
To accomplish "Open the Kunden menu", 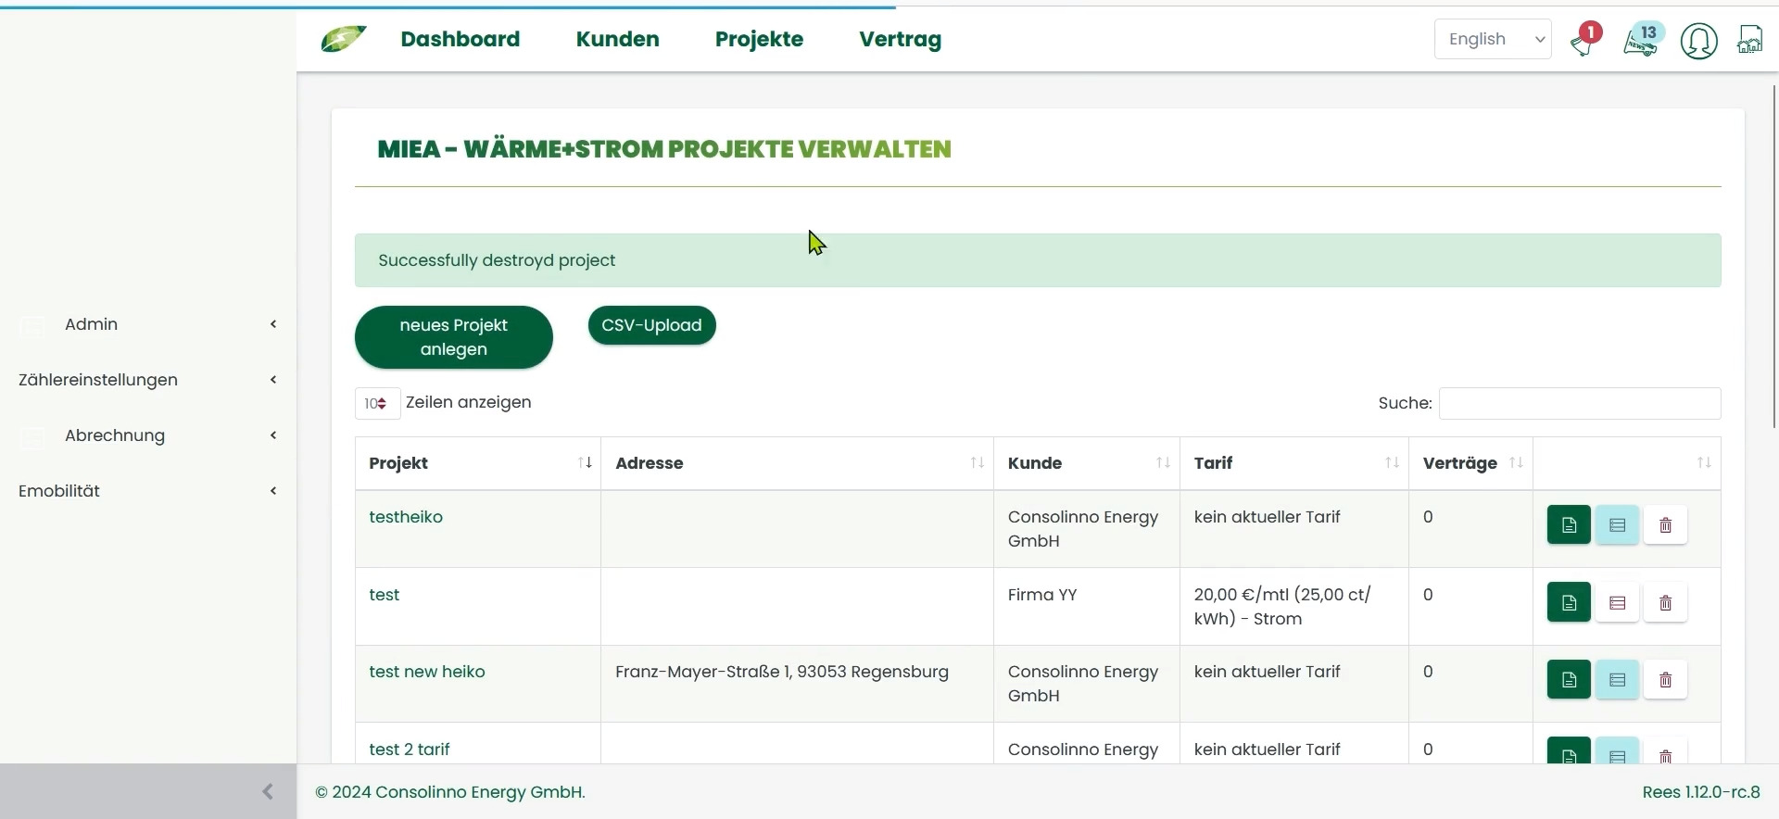I will 618,39.
